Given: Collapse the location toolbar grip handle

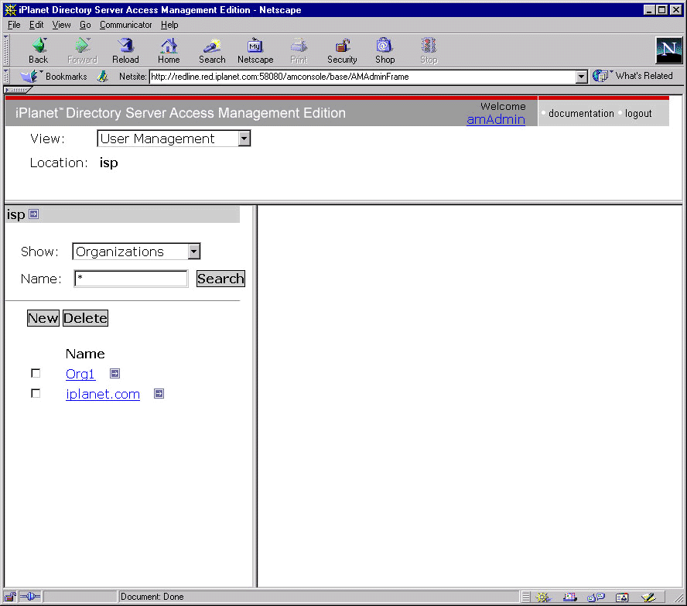Looking at the screenshot, I should pyautogui.click(x=6, y=77).
